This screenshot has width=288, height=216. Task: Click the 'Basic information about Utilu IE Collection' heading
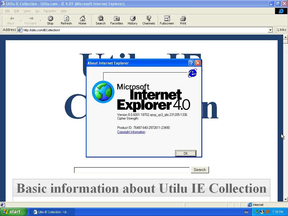(x=141, y=188)
